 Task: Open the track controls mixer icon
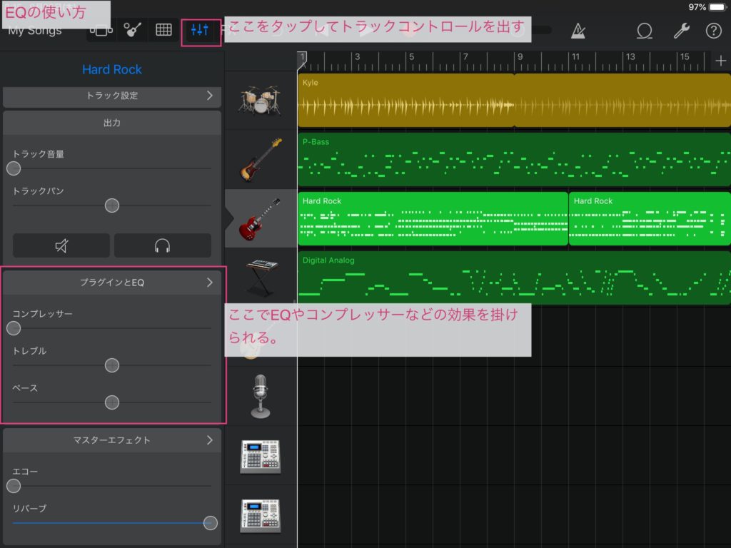click(x=201, y=30)
